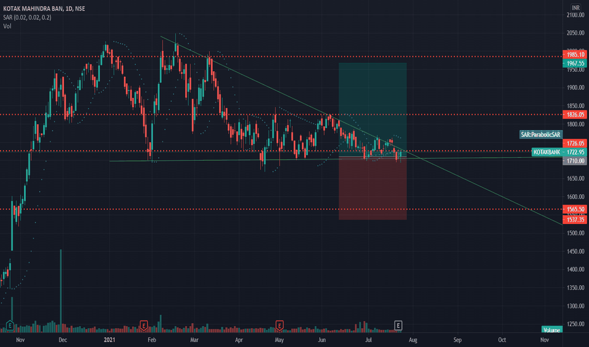Viewport: 589px width, 347px height.
Task: Click the 2021 label on the time axis
Action: (x=109, y=340)
